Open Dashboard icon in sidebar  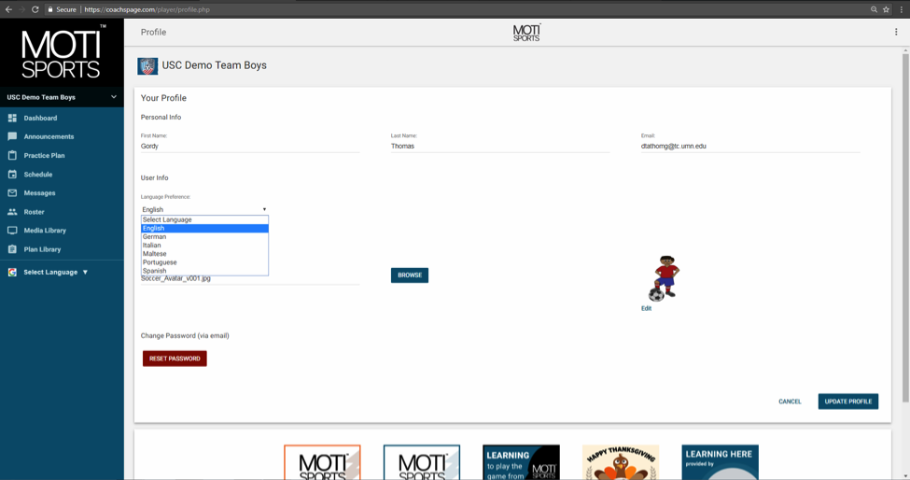[12, 118]
